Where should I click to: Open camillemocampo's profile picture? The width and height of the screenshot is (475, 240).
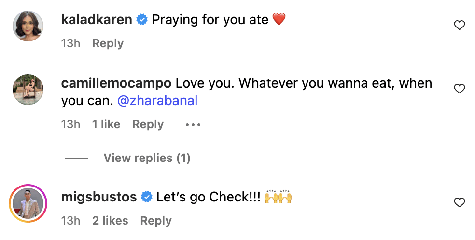28,90
